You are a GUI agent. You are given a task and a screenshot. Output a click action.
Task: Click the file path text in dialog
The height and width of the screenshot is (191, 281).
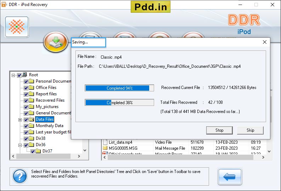(170, 66)
